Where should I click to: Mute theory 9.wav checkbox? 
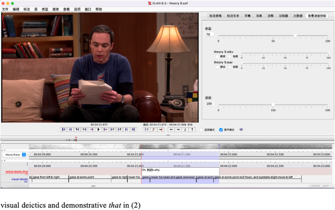(217, 67)
